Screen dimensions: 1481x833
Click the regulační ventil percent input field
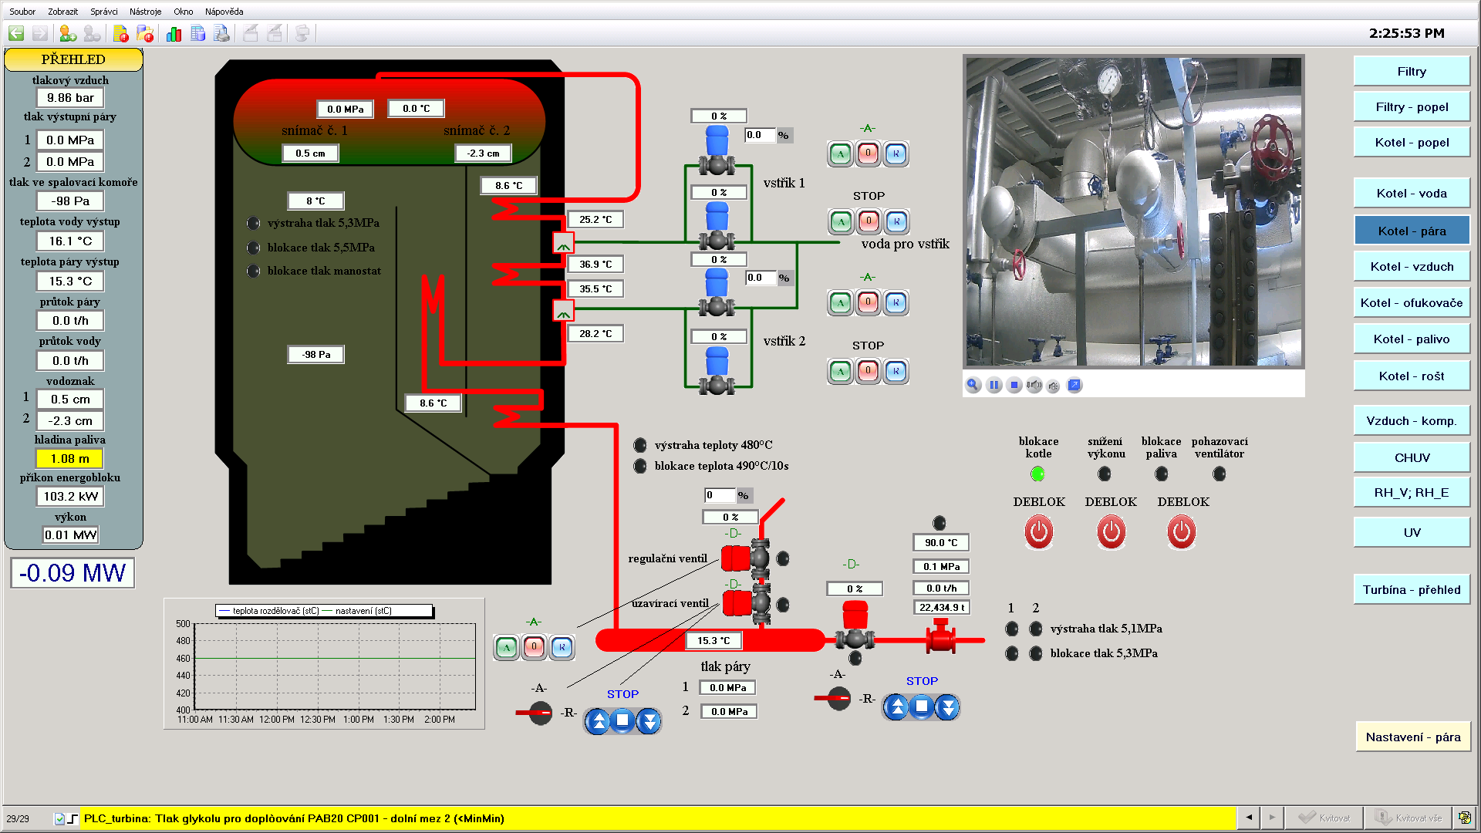(720, 495)
